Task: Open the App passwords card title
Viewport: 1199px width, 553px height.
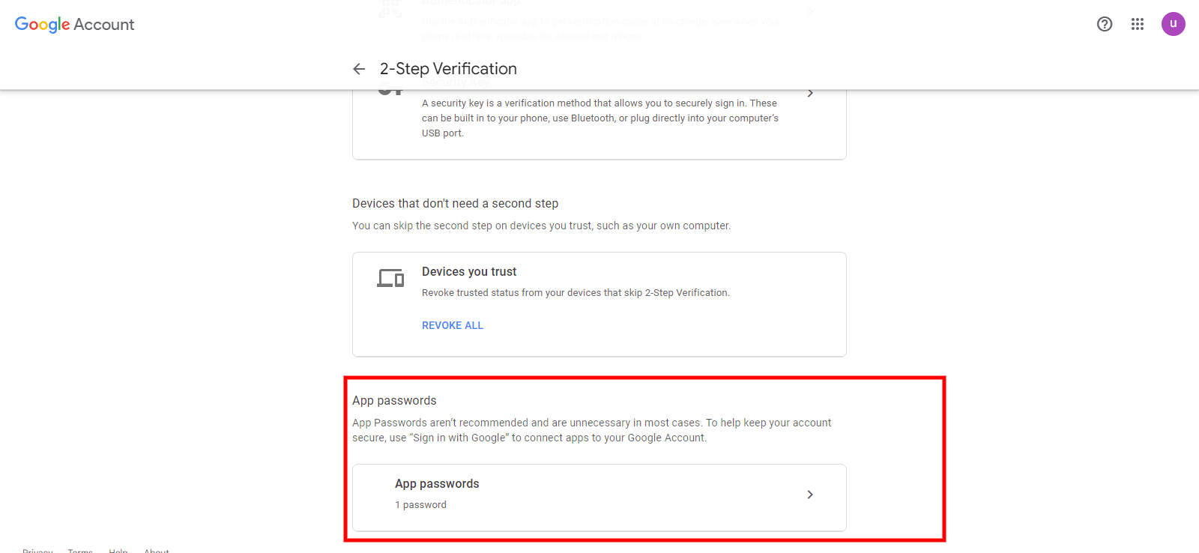Action: tap(437, 484)
